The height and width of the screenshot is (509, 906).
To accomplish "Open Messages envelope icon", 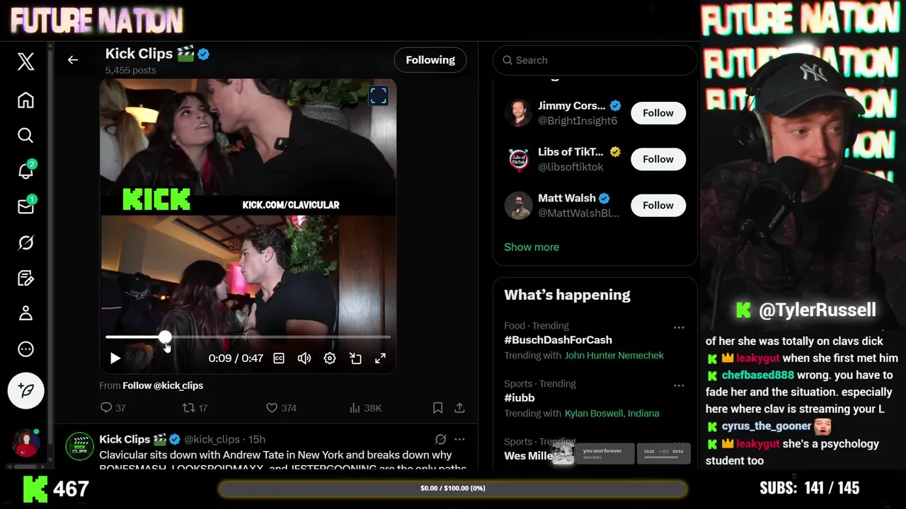I will pyautogui.click(x=25, y=206).
